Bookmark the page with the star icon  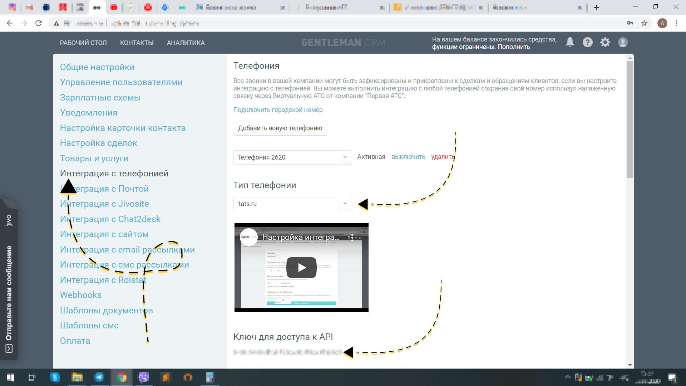pyautogui.click(x=645, y=23)
